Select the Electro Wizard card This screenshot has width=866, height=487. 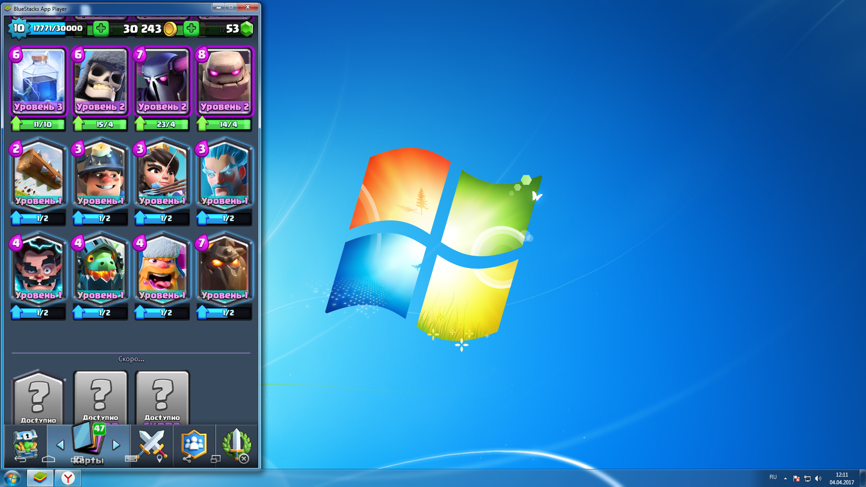pos(38,269)
